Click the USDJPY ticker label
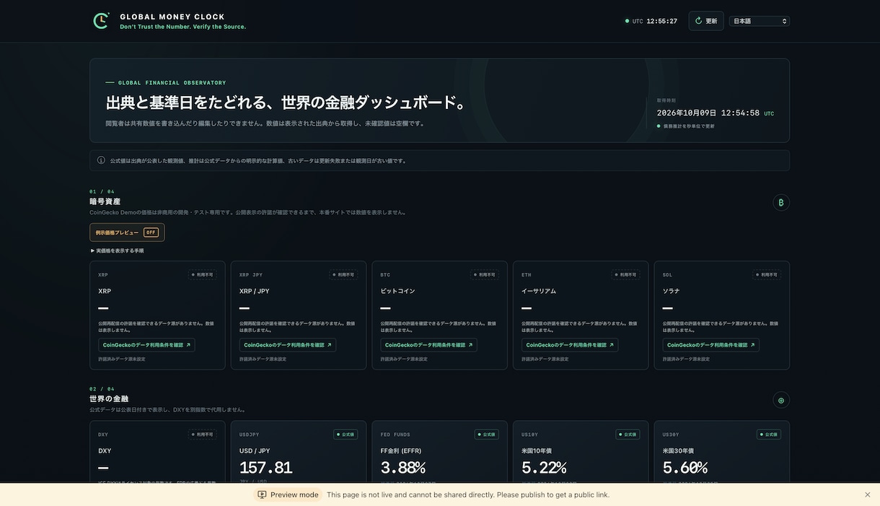Viewport: 880px width, 506px height. click(250, 435)
